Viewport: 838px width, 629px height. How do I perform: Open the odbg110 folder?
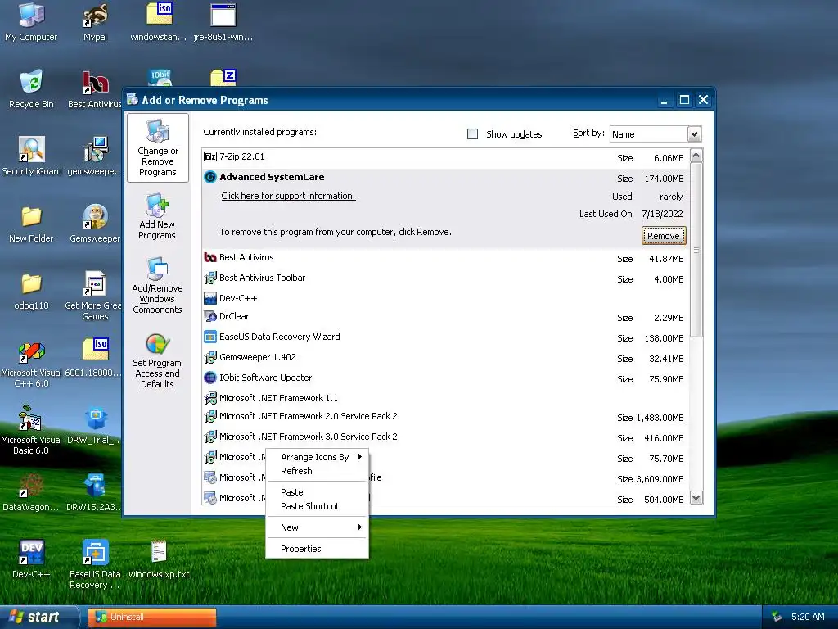[31, 292]
